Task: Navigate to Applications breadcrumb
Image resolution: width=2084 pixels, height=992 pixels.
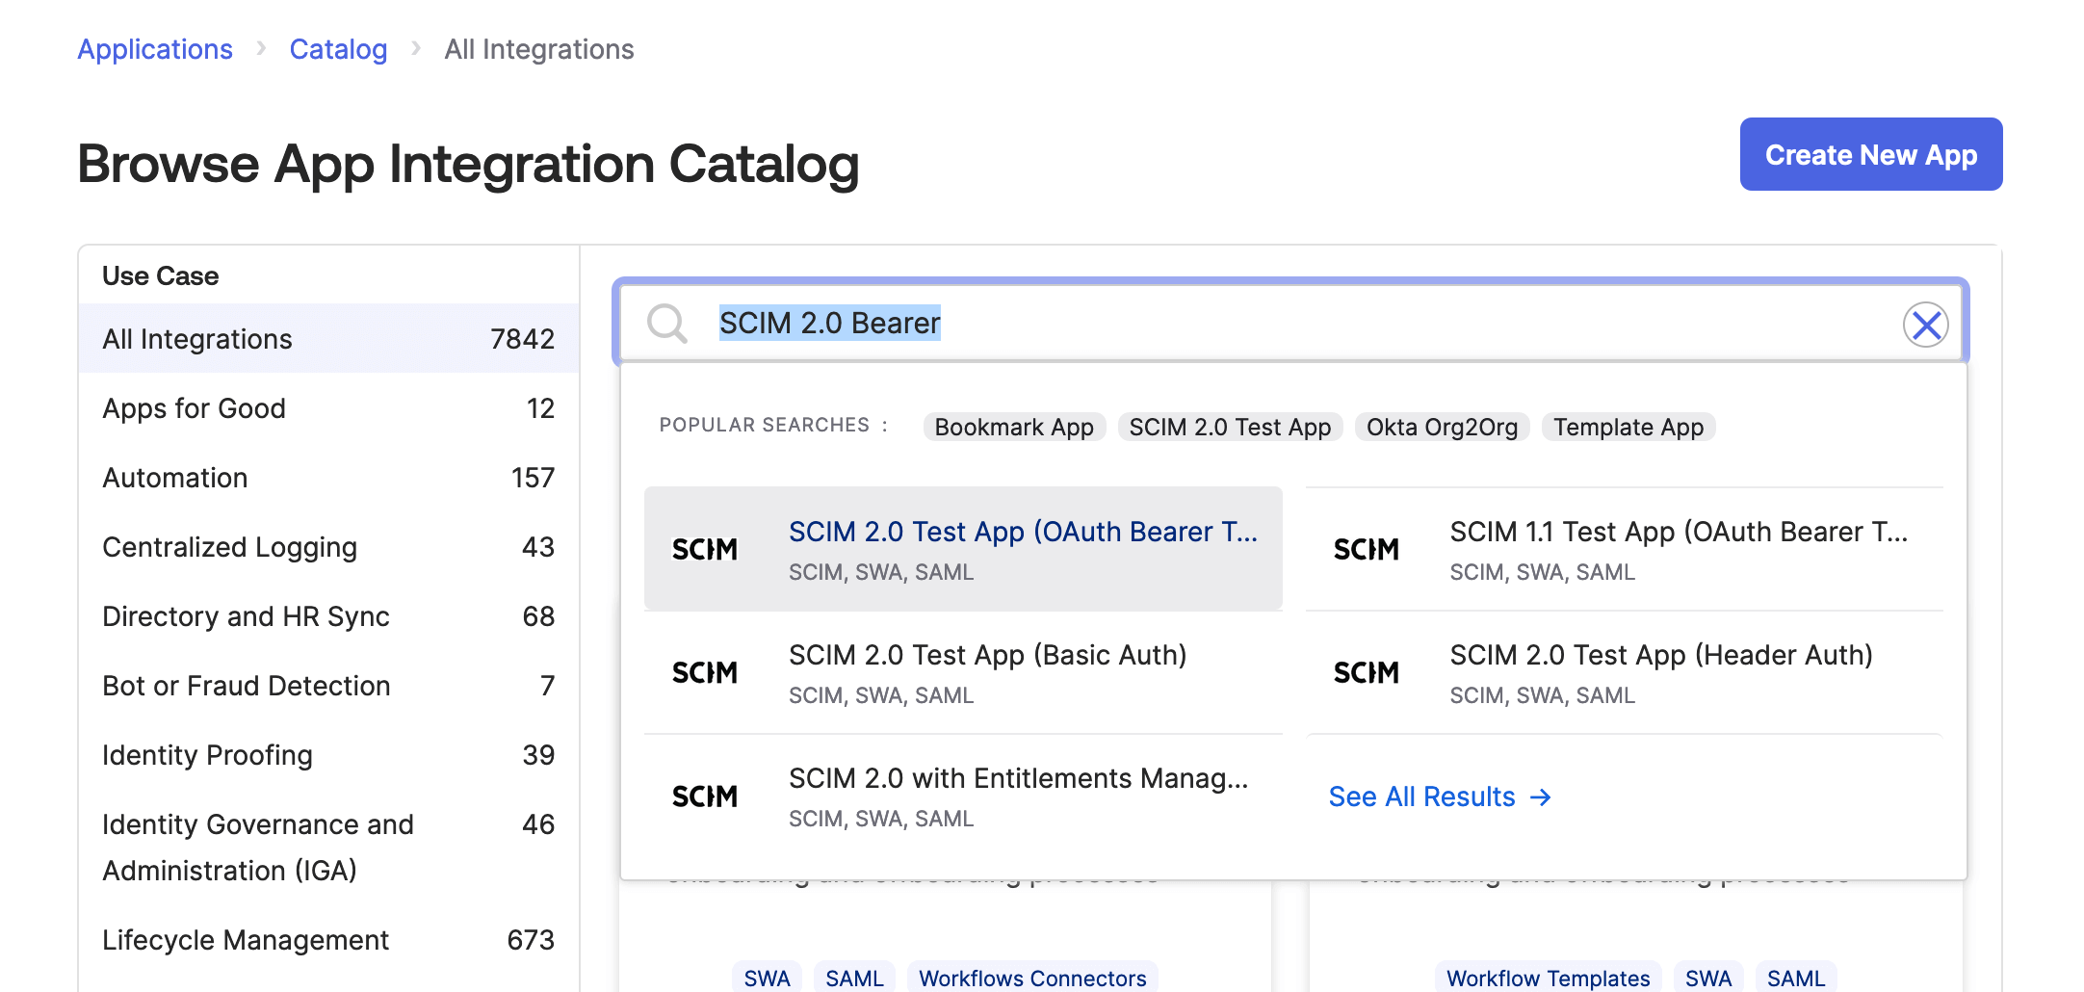Action: pos(155,48)
